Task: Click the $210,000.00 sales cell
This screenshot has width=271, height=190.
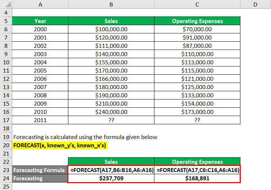Action: pyautogui.click(x=111, y=103)
